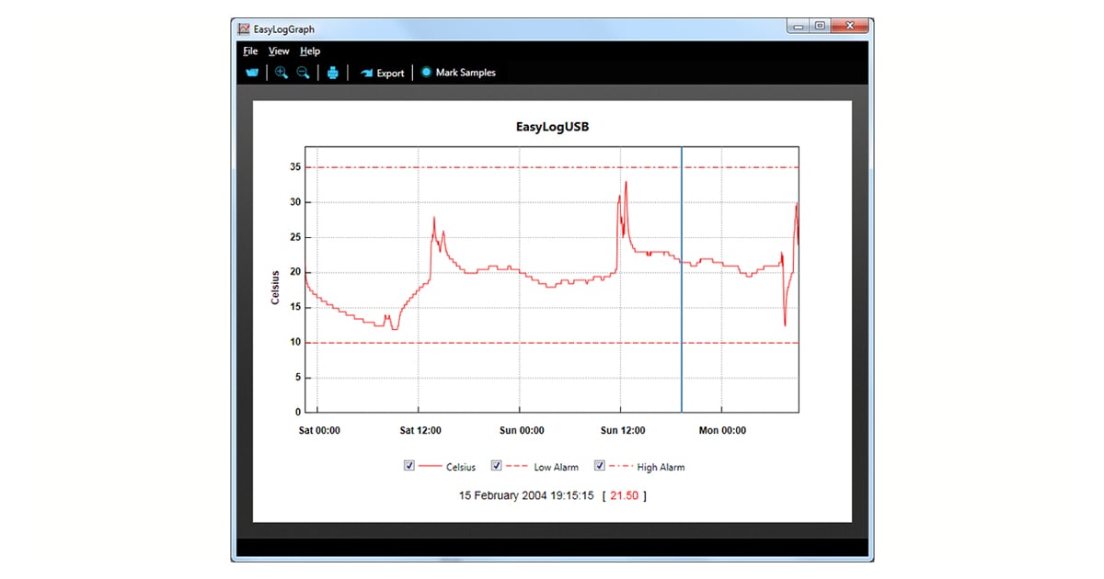Disable the Low Alarm checkbox
The height and width of the screenshot is (579, 1104).
[497, 466]
